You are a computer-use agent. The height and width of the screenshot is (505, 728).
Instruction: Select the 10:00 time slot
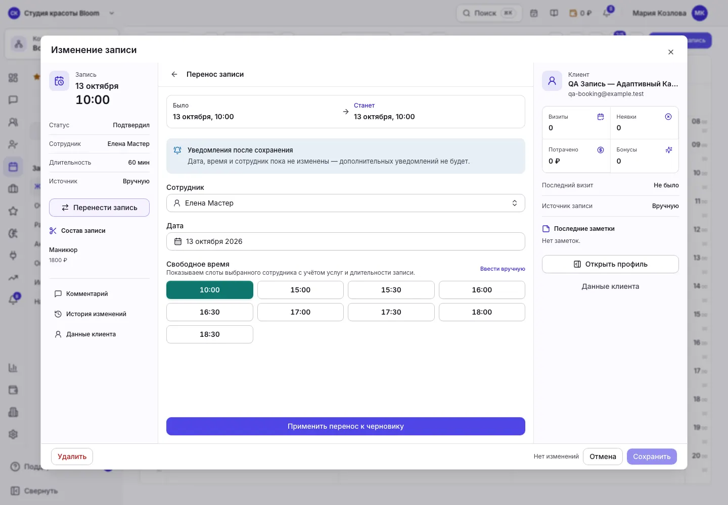210,290
